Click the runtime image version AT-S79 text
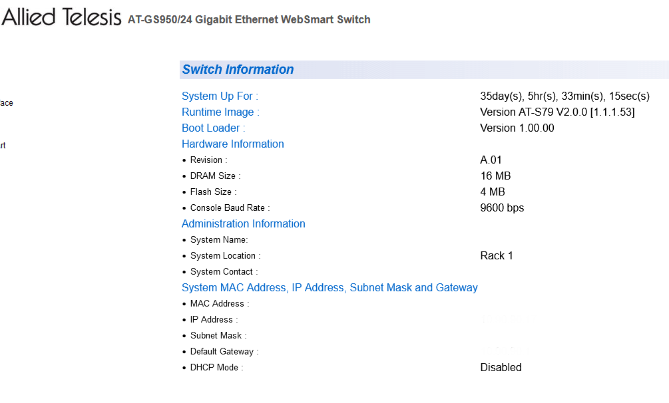This screenshot has width=669, height=403. (557, 112)
